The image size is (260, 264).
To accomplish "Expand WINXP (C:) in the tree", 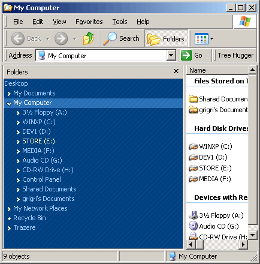I will [x=18, y=122].
